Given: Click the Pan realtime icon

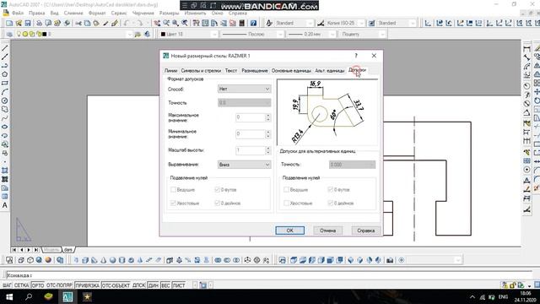Looking at the screenshot, I should tap(157, 23).
